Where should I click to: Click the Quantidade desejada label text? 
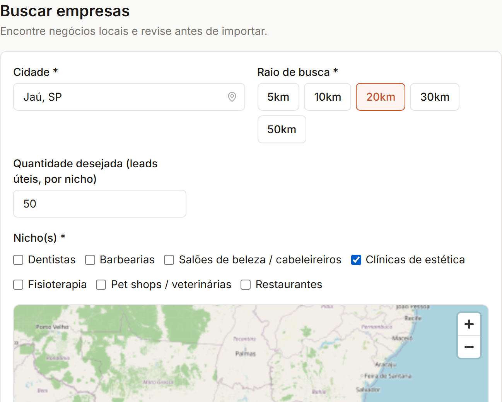[x=85, y=171]
